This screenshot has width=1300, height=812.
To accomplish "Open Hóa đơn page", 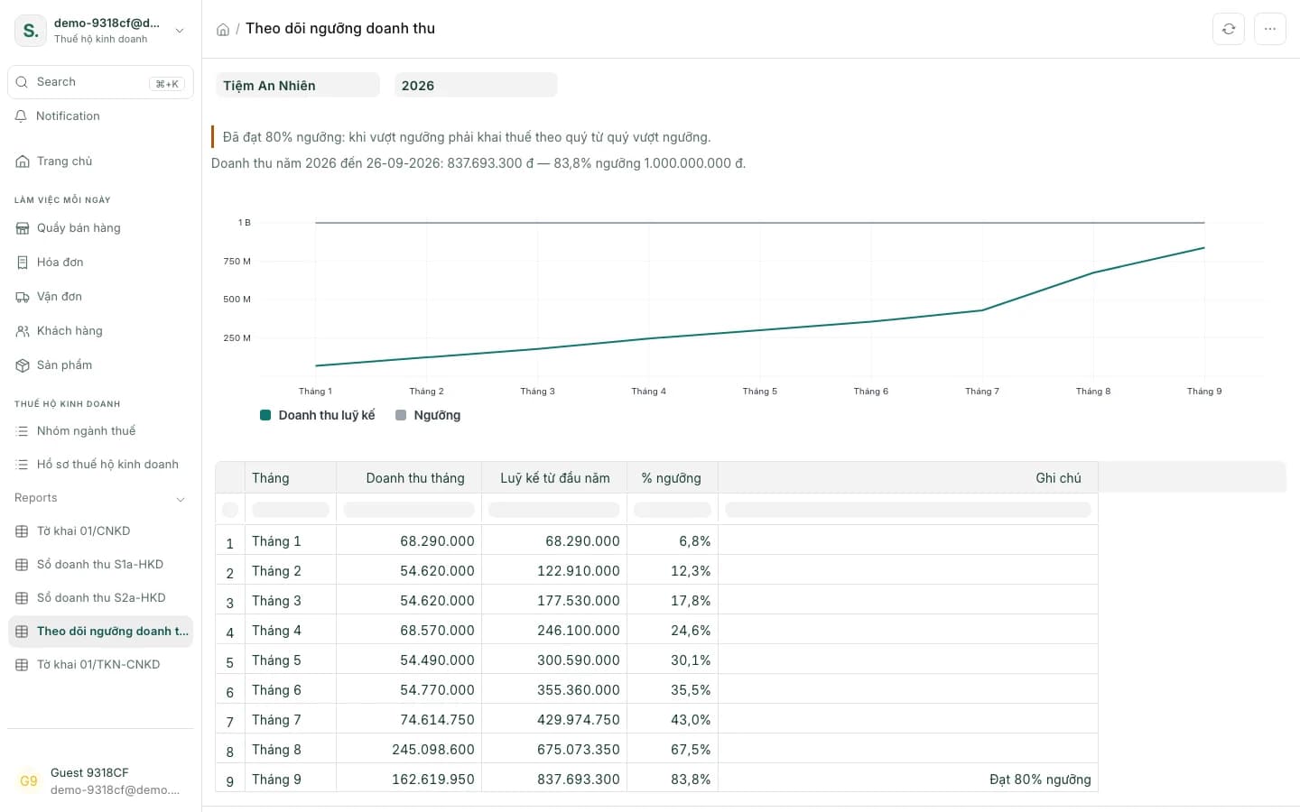I will coord(100,263).
